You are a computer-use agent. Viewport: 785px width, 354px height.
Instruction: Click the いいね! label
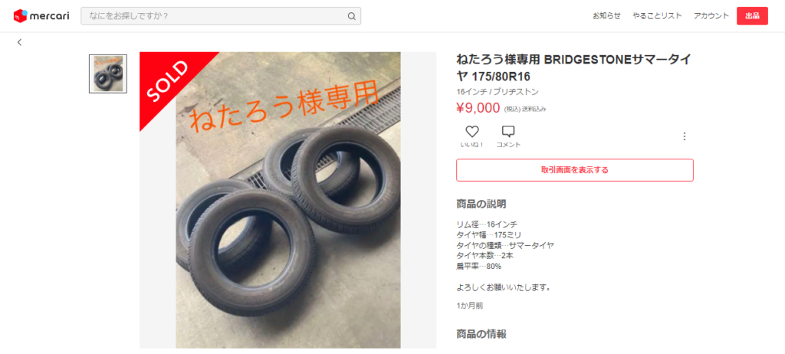[x=472, y=145]
